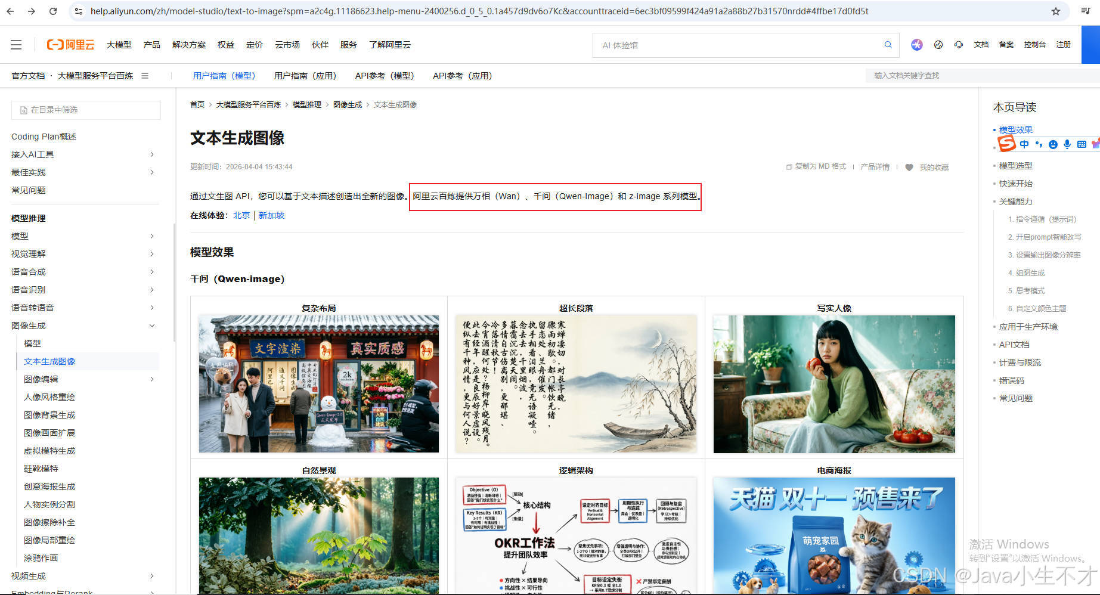The height and width of the screenshot is (595, 1100).
Task: Click 模型推理 breadcrumb link
Action: point(306,104)
